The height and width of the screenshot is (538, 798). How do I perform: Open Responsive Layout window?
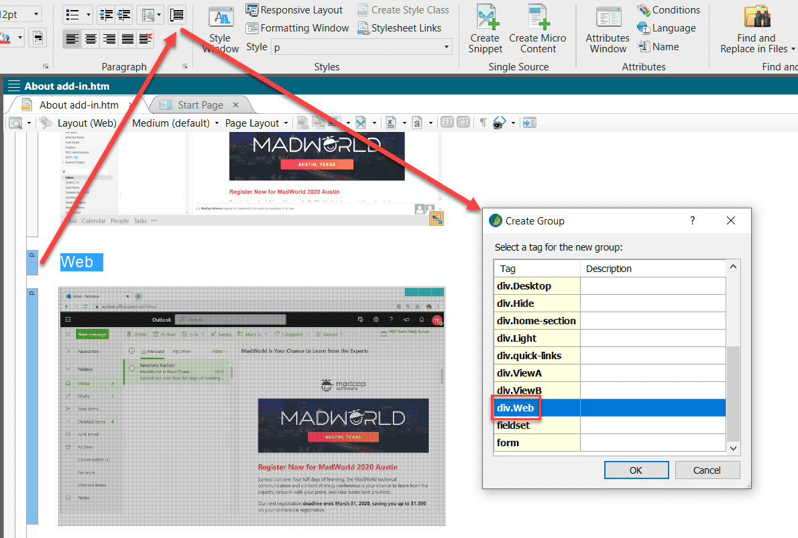click(x=294, y=9)
